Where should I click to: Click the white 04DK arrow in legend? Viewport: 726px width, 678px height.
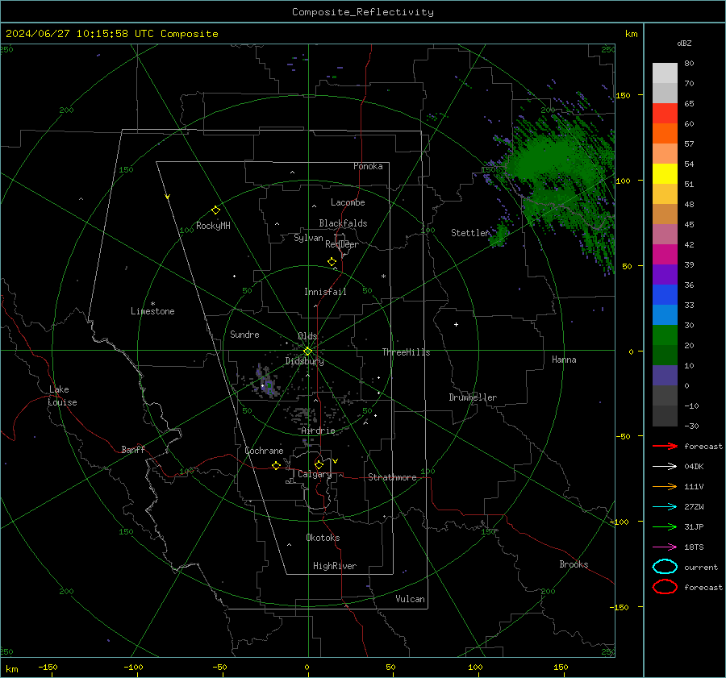pos(665,466)
